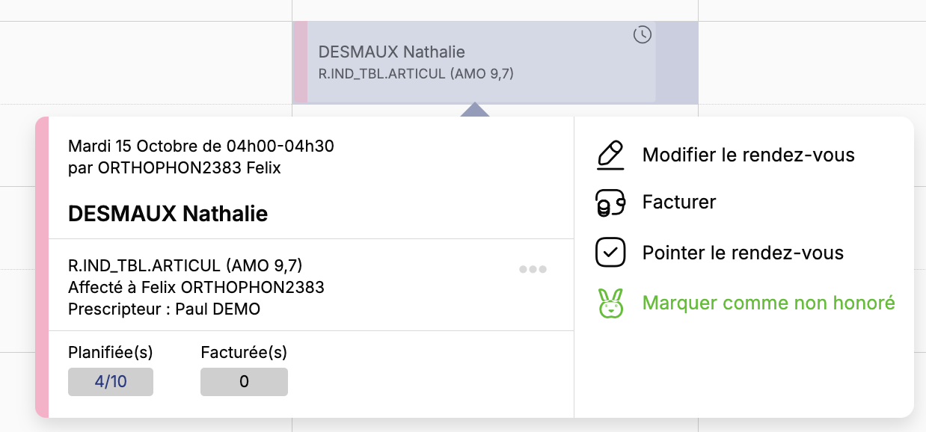
Task: Click the "Marquer comme non honoré" text
Action: click(768, 303)
